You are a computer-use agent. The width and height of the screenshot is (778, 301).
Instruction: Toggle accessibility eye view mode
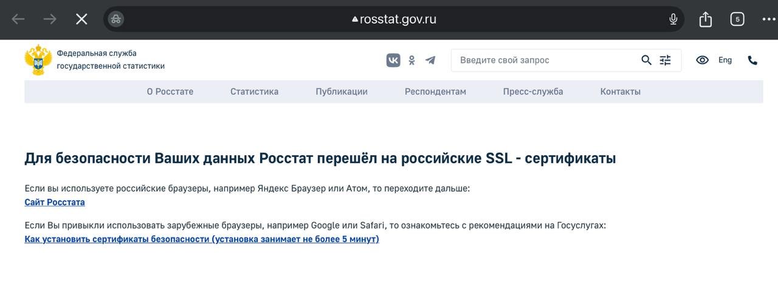[702, 60]
